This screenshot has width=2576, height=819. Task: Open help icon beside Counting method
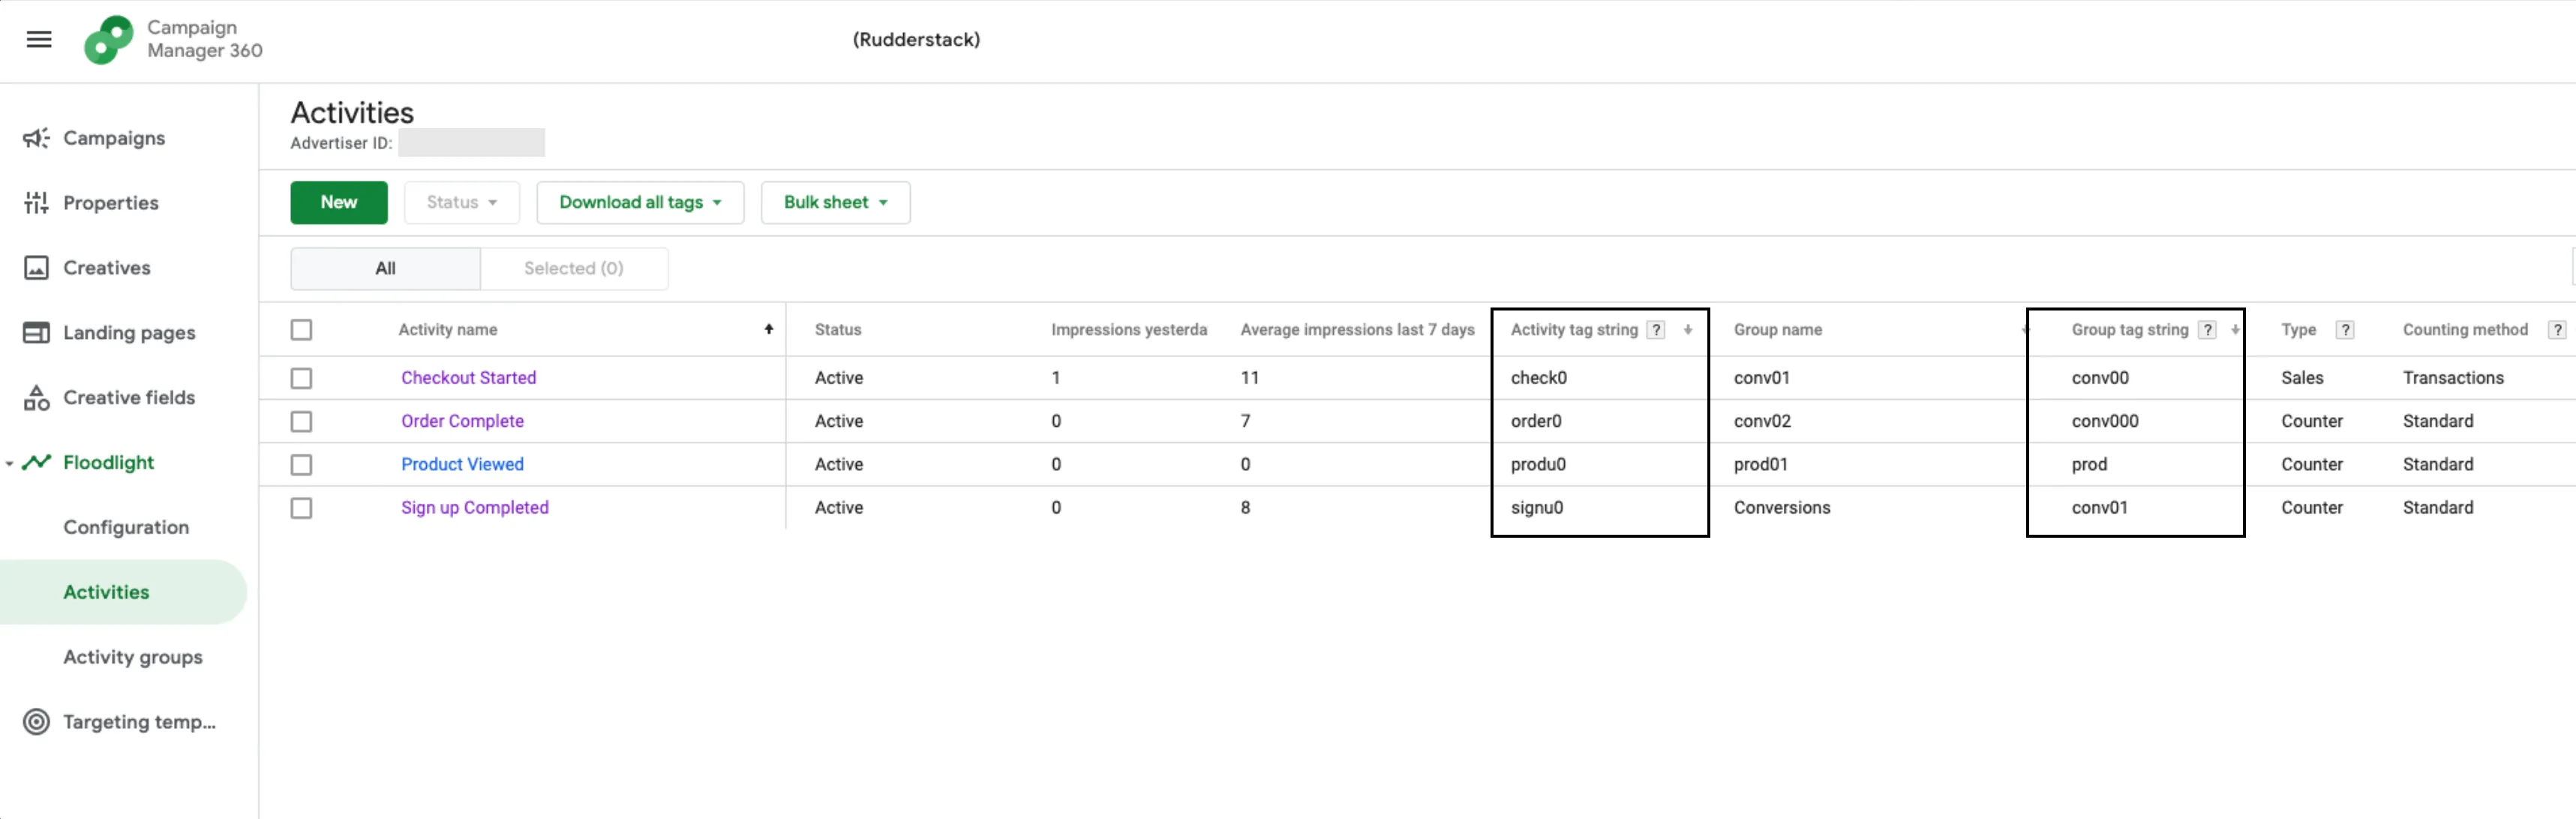2557,330
